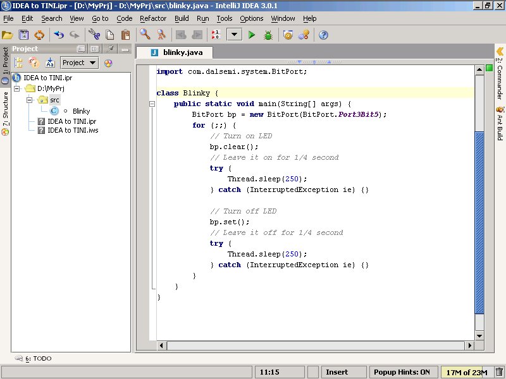Screen dimensions: 506x379
Task: Open the Build menu
Action: pos(182,18)
